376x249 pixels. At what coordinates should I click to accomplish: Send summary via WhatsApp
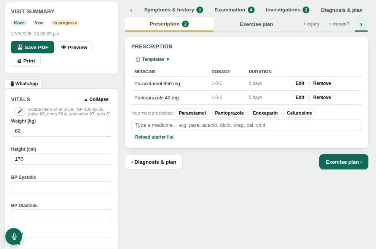point(23,84)
